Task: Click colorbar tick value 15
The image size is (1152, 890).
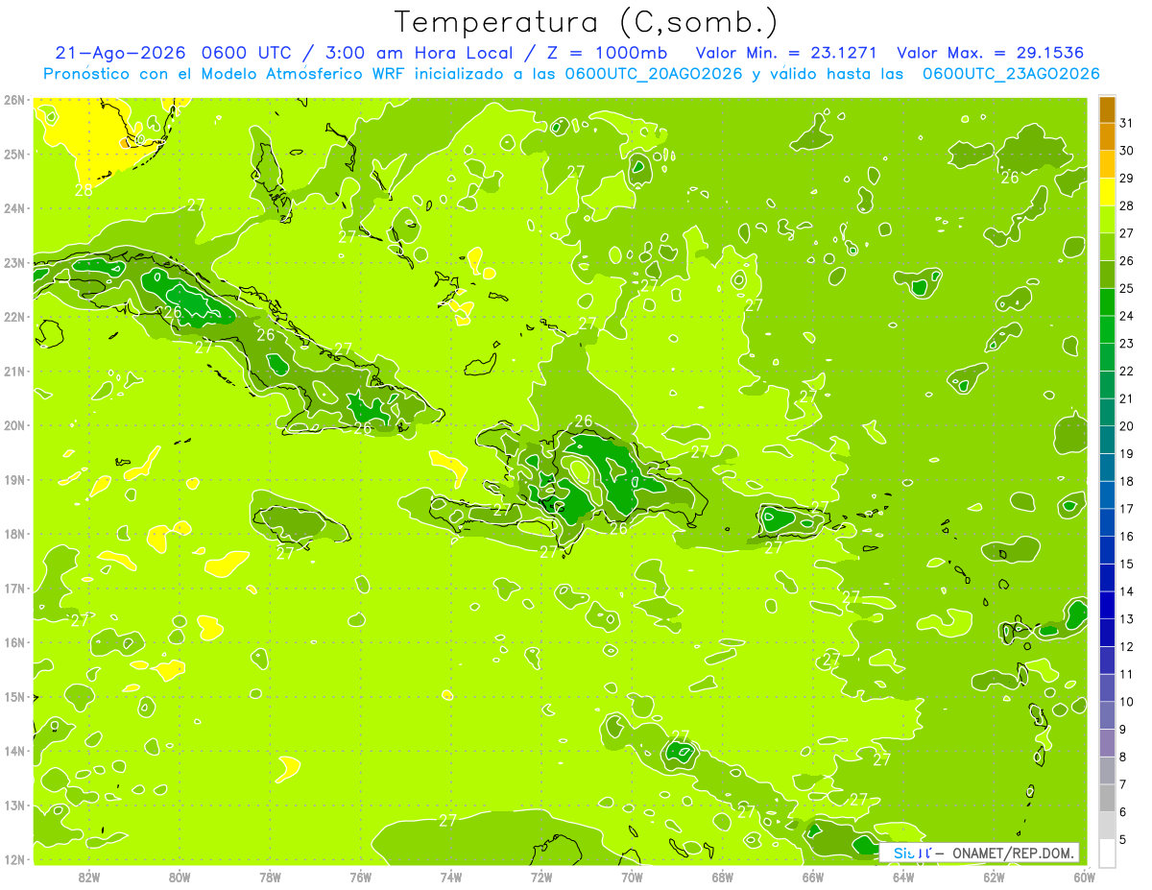Action: coord(1127,564)
